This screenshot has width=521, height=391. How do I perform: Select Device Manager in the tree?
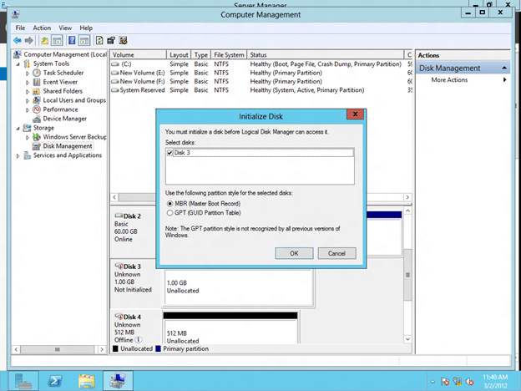pyautogui.click(x=64, y=119)
